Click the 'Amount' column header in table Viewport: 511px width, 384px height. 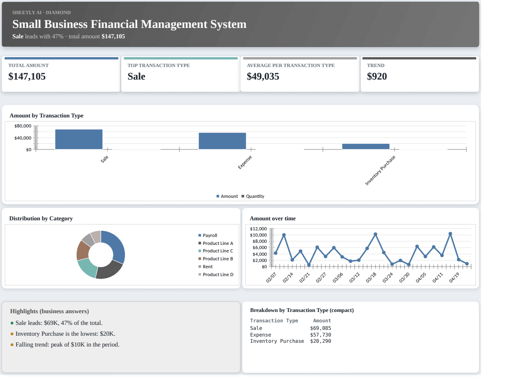[322, 321]
